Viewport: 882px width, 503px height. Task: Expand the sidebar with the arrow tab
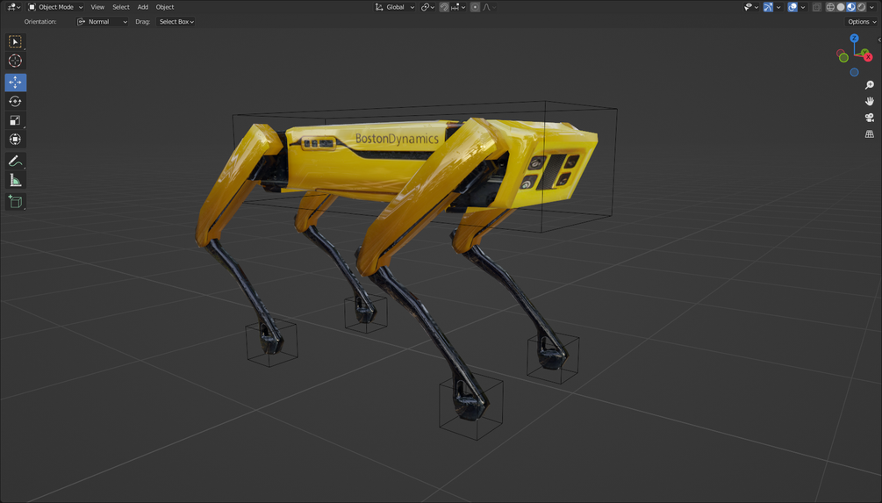click(879, 40)
